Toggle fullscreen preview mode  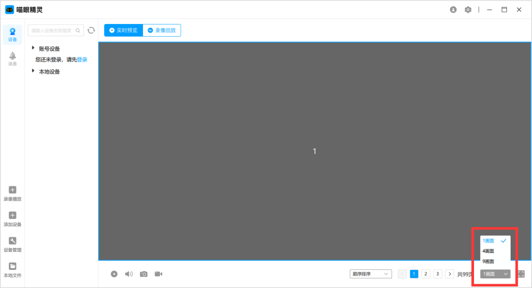(x=521, y=274)
